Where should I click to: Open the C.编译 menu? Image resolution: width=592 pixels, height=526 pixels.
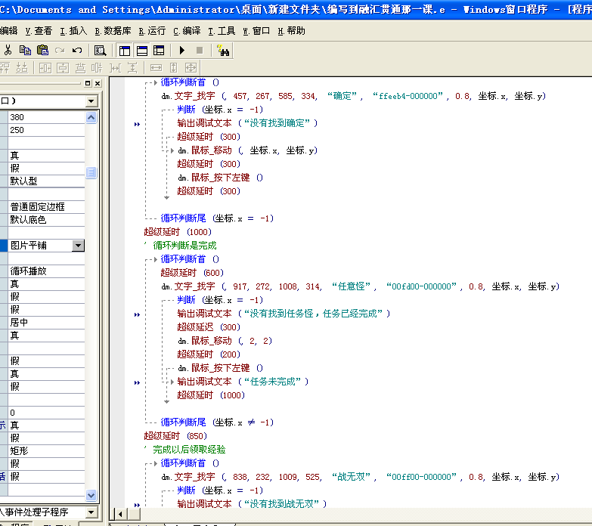187,30
